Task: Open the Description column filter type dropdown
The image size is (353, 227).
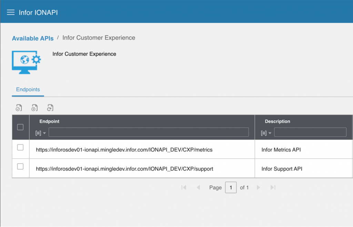Action: tap(266, 133)
